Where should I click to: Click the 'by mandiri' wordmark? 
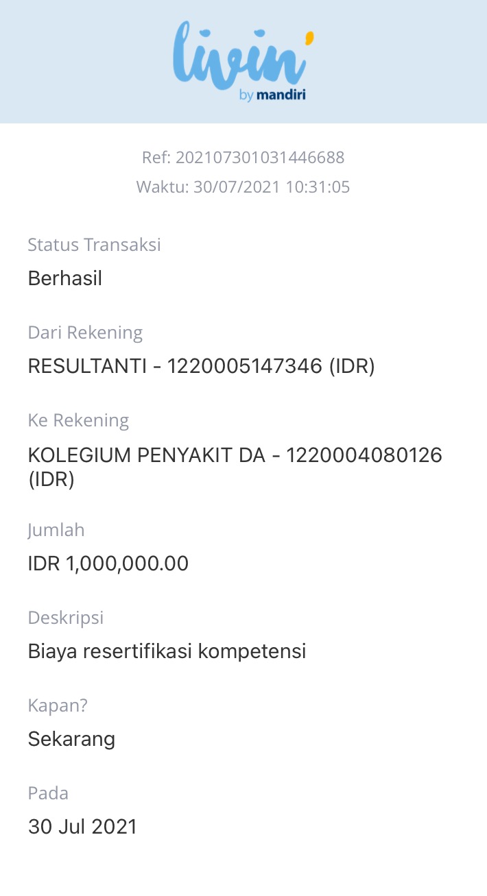272,96
